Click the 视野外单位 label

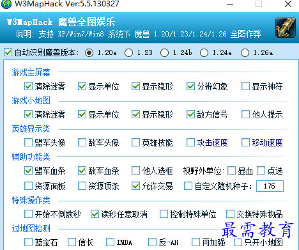(204, 171)
